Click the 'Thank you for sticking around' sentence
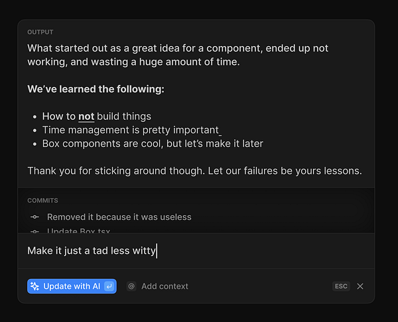This screenshot has width=398, height=322. pyautogui.click(x=194, y=171)
